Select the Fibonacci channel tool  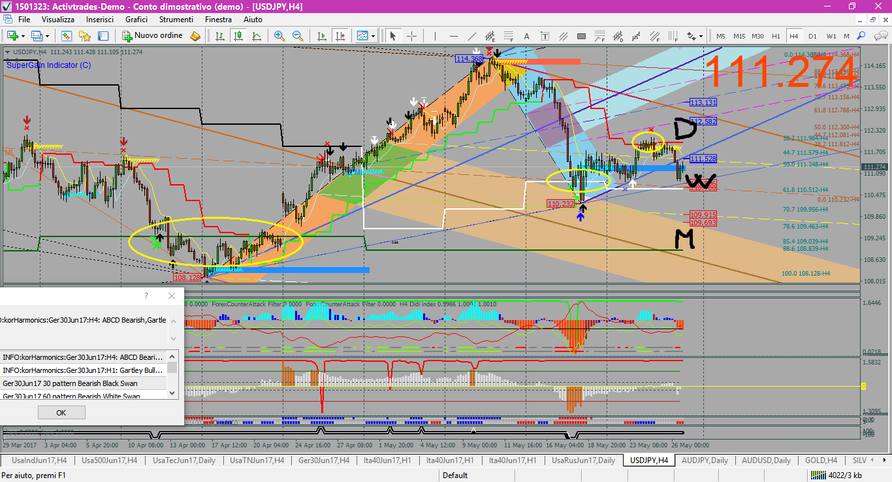pyautogui.click(x=654, y=36)
